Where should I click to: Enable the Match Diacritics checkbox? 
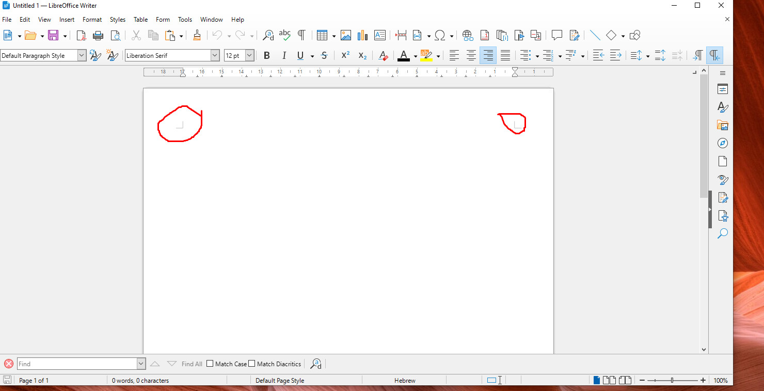pyautogui.click(x=252, y=364)
